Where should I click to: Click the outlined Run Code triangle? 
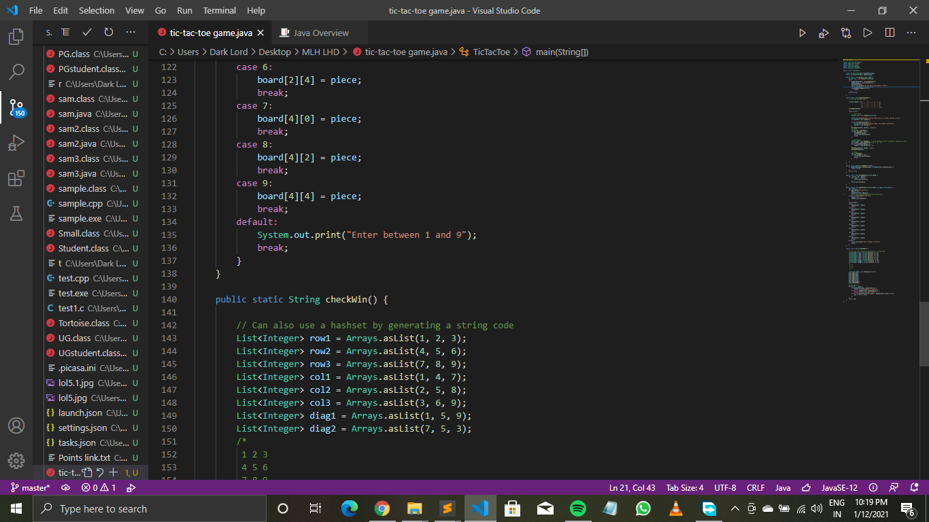[x=868, y=33]
